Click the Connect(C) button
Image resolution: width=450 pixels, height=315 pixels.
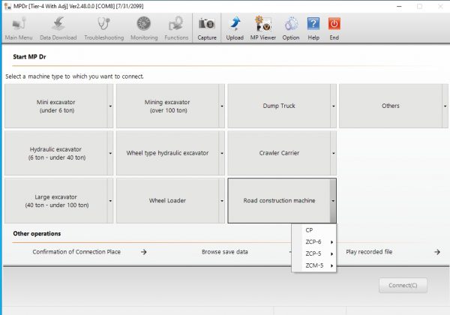(403, 285)
